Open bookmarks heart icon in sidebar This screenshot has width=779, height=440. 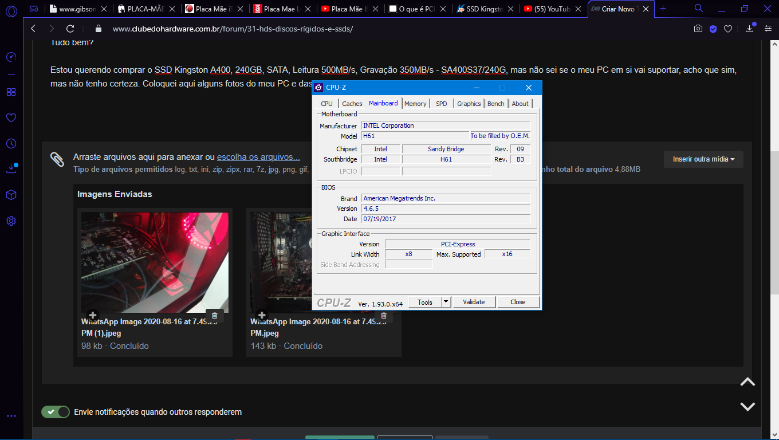11,117
